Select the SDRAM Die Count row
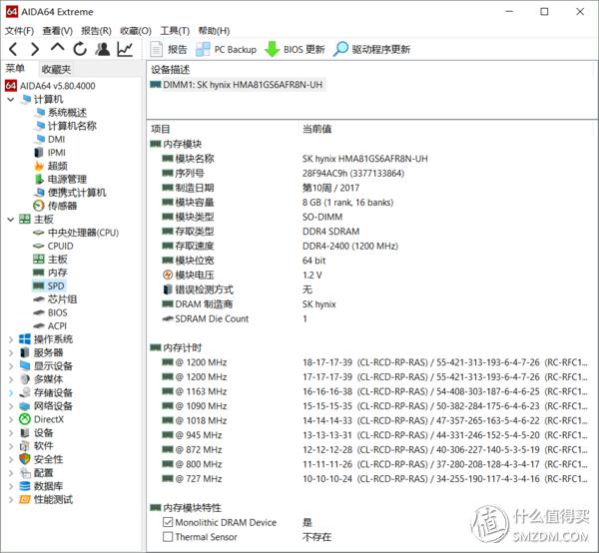The height and width of the screenshot is (553, 599). pos(370,318)
